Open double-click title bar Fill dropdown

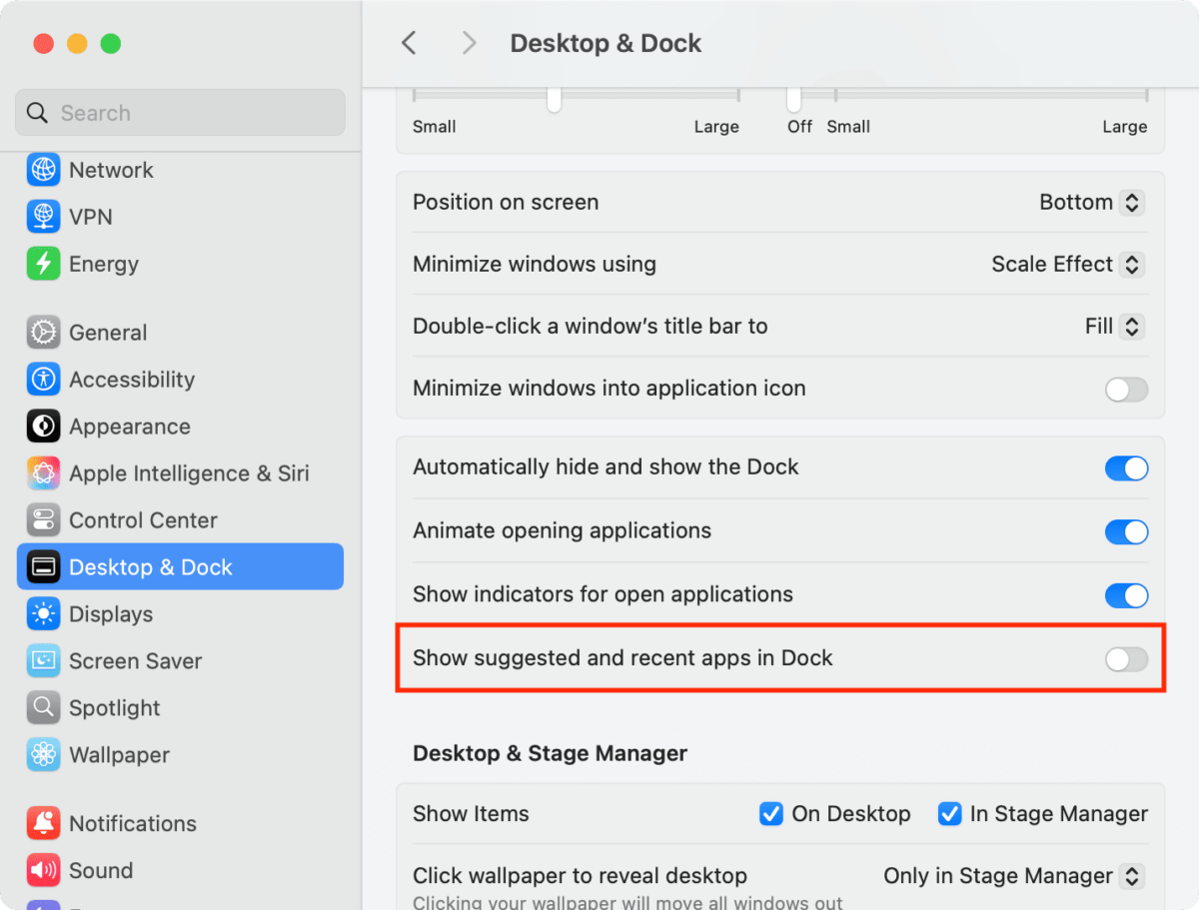[x=1114, y=327]
